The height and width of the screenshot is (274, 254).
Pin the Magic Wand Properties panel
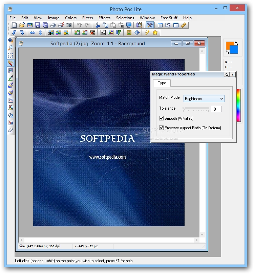coord(227,75)
